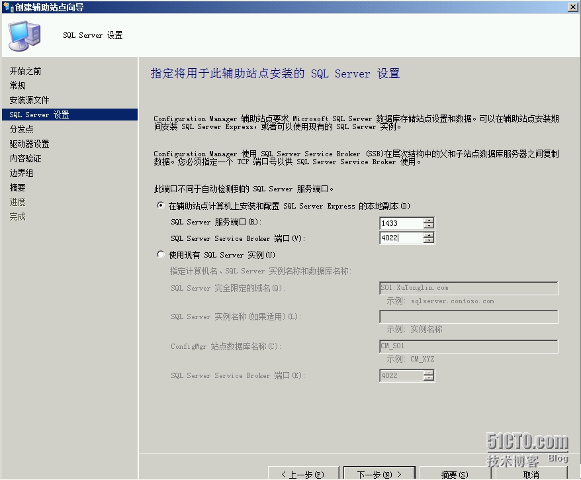
Task: Click the SQL Server instance name field
Action: point(469,317)
